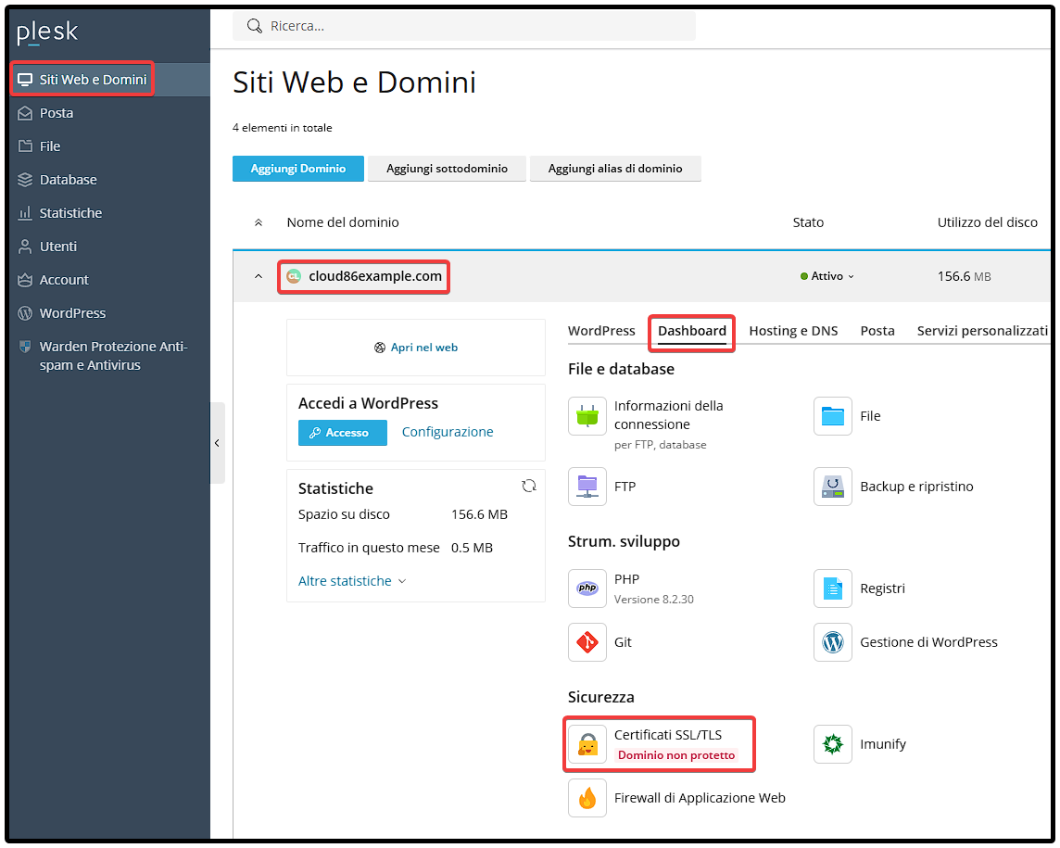Click Traffico in questo mese 0.5 MB value

click(x=472, y=548)
